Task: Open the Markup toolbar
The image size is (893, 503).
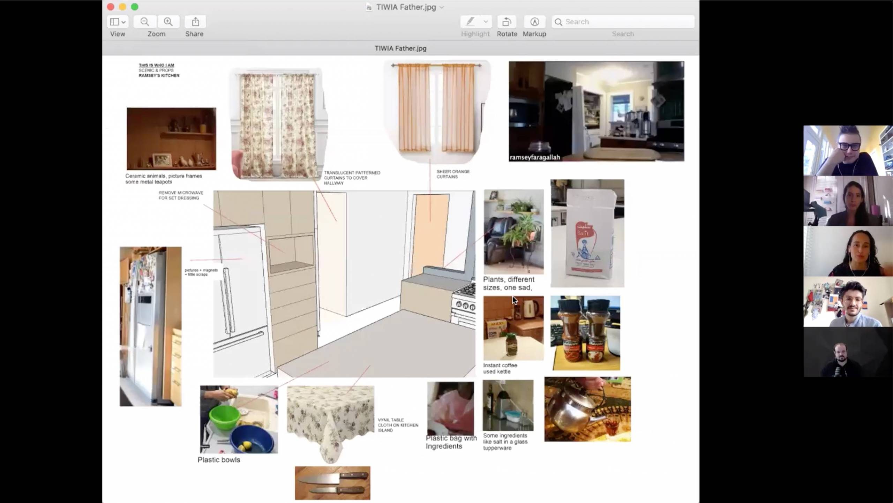Action: click(x=534, y=22)
